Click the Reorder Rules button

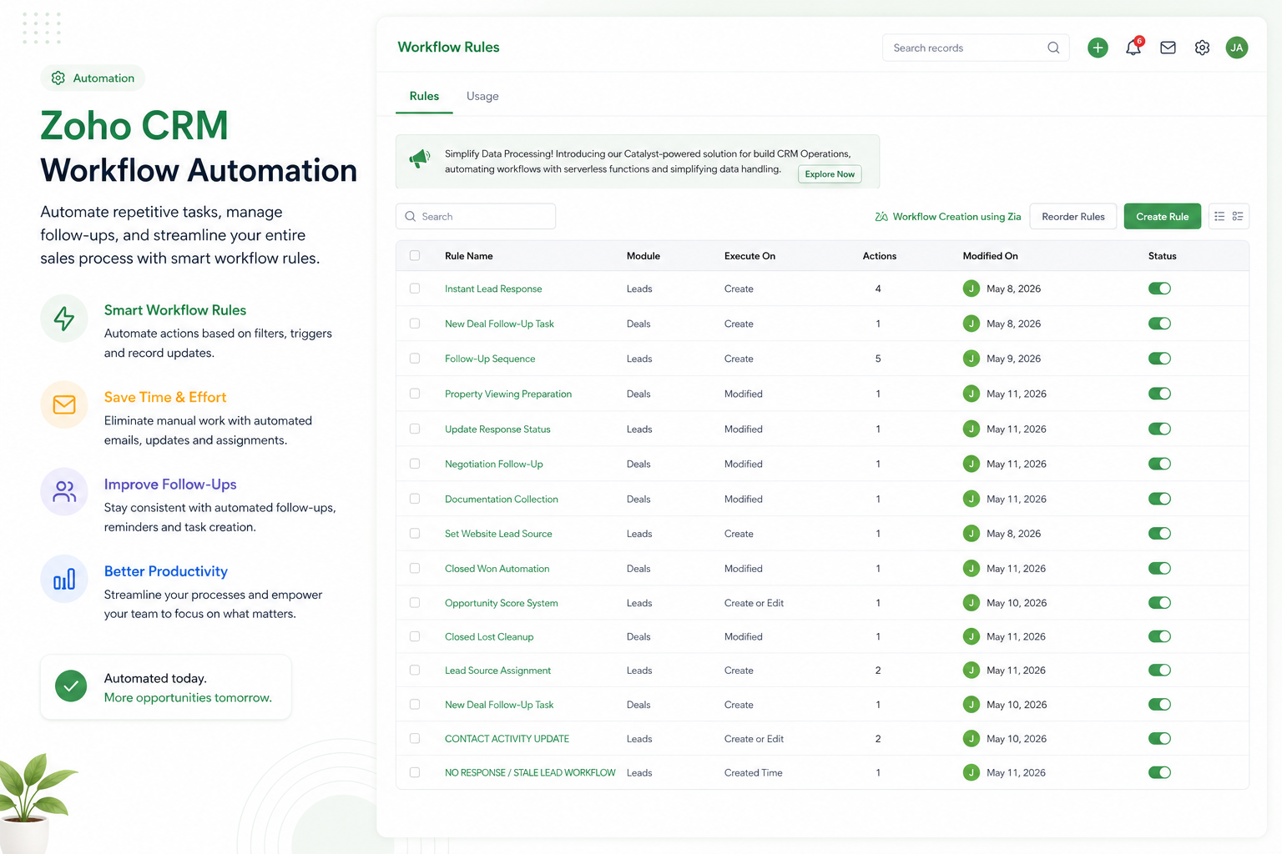pos(1073,217)
